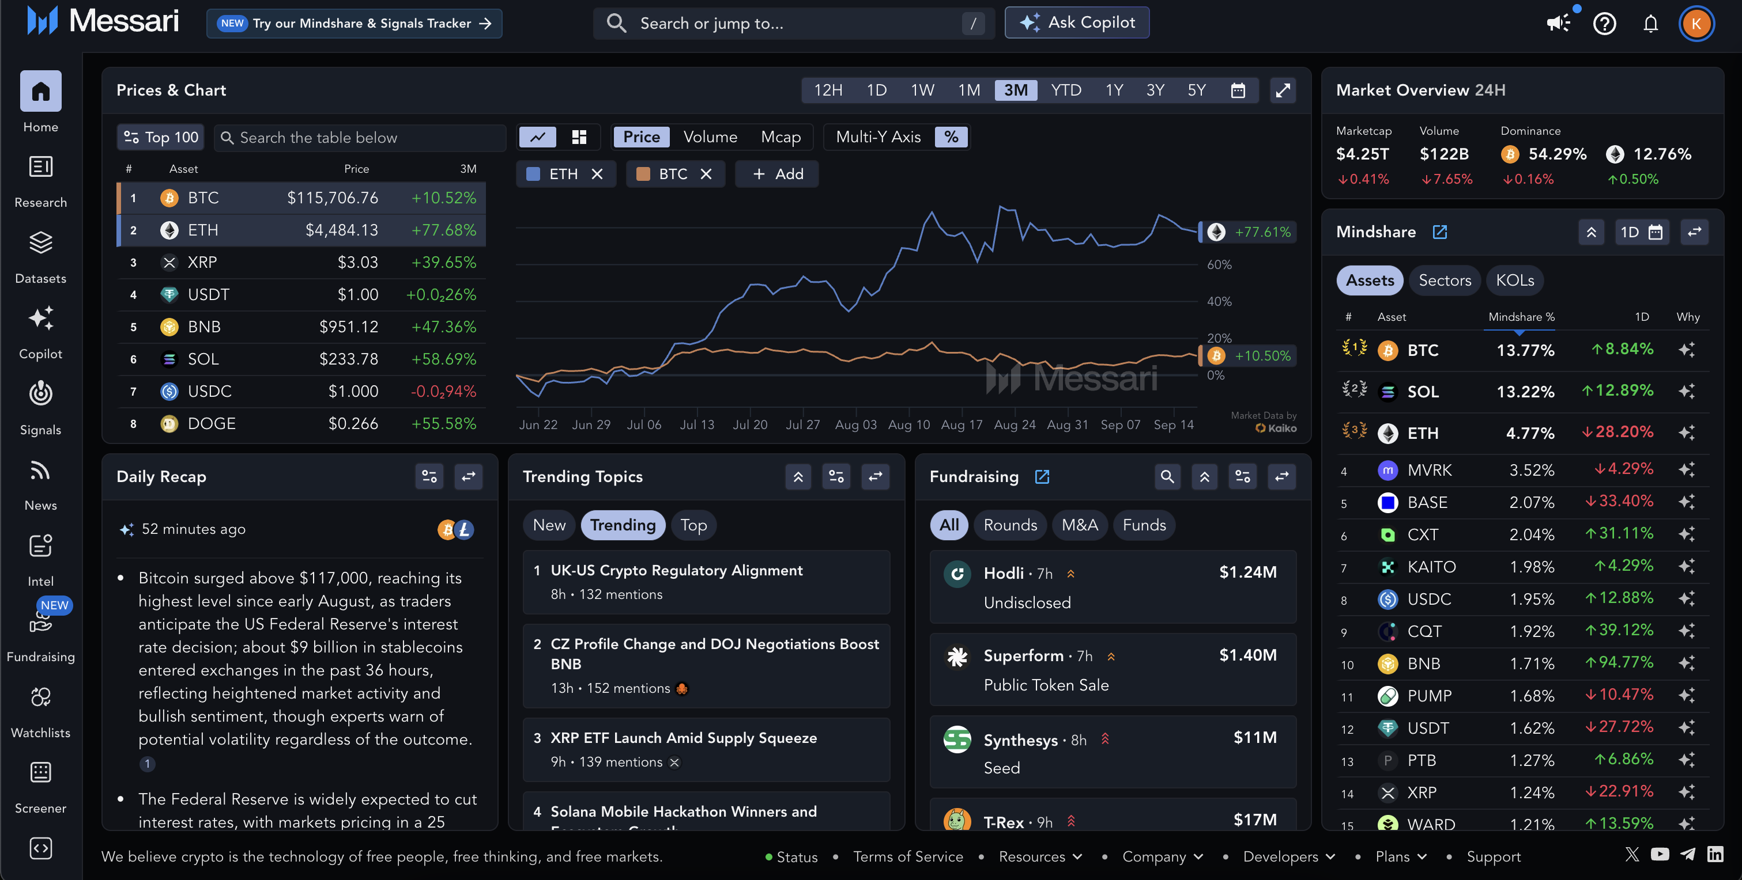
Task: Select the 1M chart timeframe
Action: click(968, 90)
